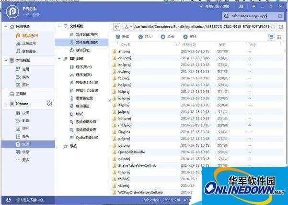Switch to detail view mode
This screenshot has width=288, height=205.
(280, 37)
